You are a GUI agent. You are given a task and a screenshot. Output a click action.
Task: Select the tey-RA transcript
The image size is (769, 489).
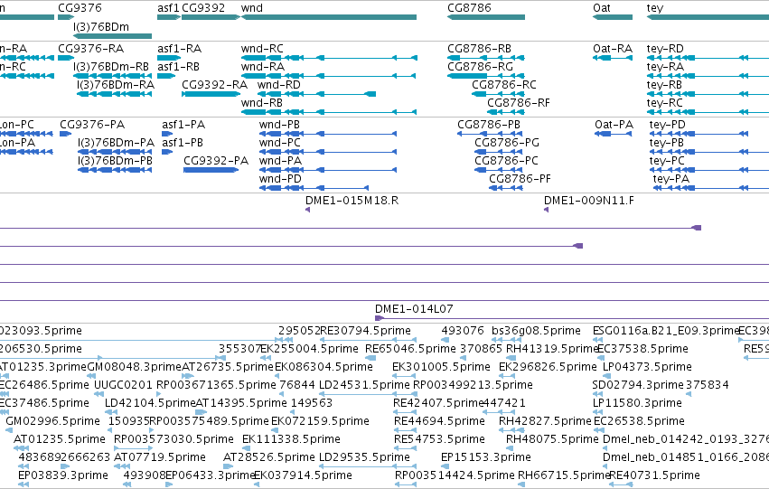click(x=708, y=76)
